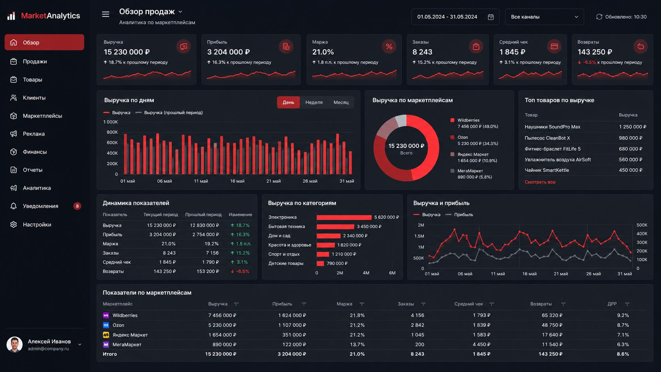
Task: Click the notifications badge showing 8
Action: click(77, 206)
